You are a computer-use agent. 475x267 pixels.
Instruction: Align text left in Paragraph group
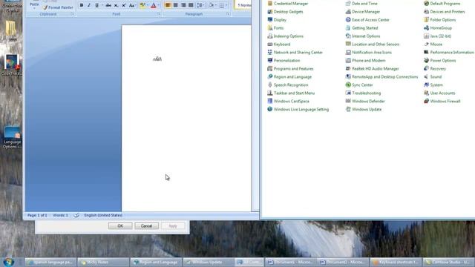click(168, 5)
